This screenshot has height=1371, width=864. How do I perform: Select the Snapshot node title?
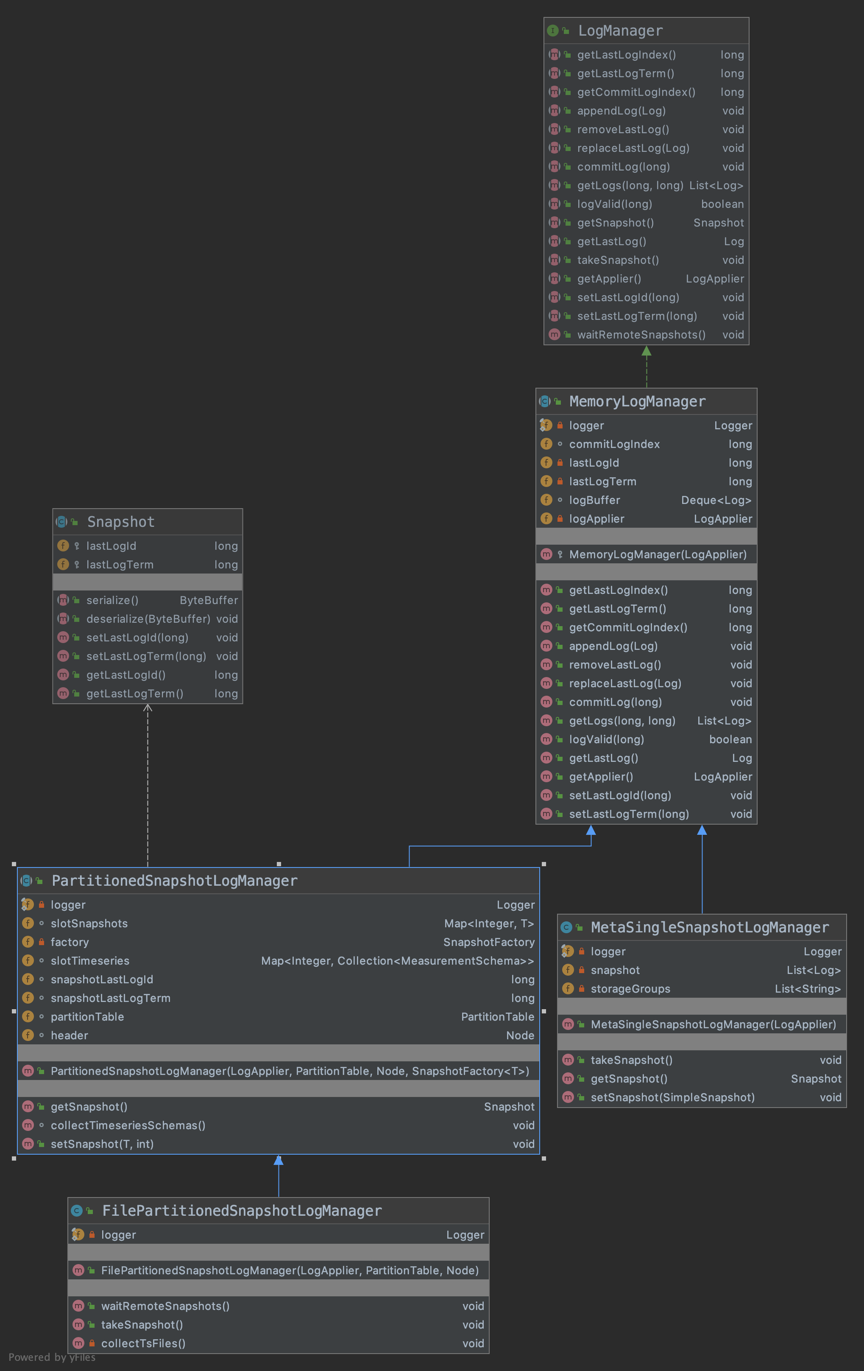click(x=121, y=521)
